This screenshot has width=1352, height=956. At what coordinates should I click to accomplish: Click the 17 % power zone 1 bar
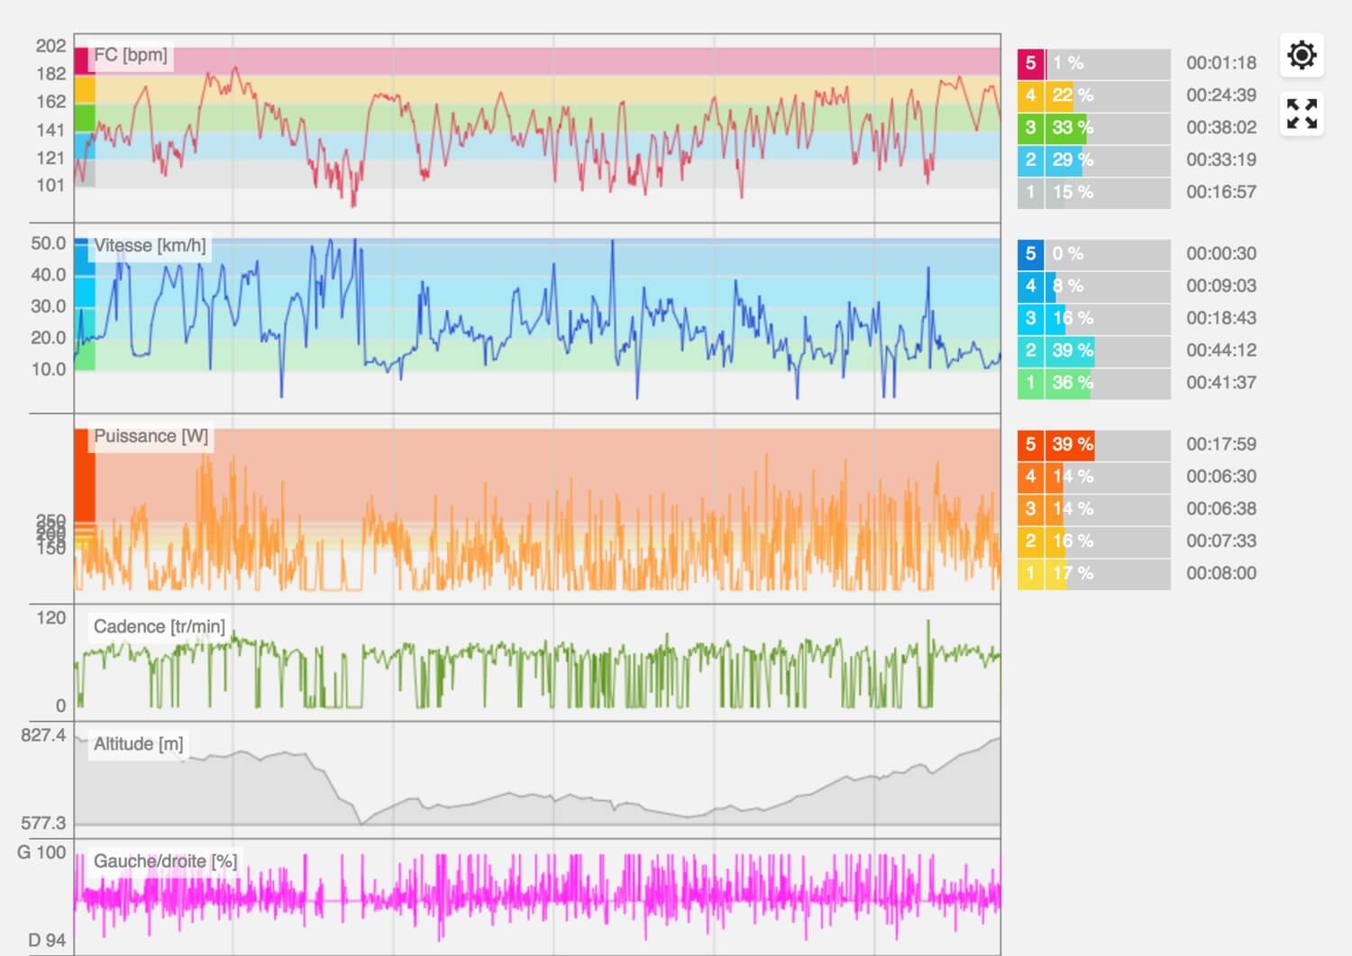pyautogui.click(x=1108, y=573)
